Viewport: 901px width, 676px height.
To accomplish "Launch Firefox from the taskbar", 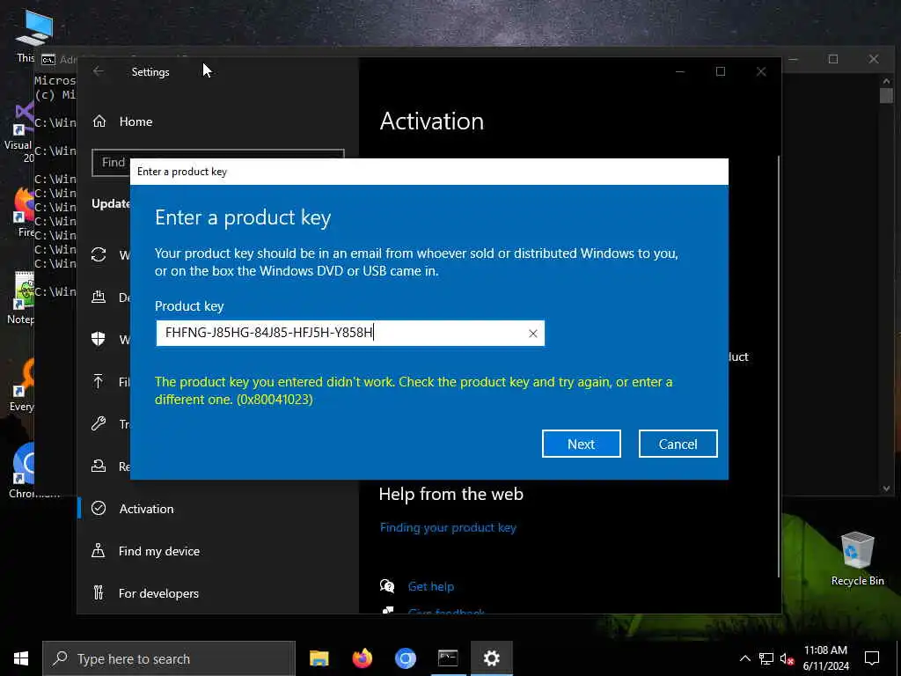I will [x=362, y=658].
